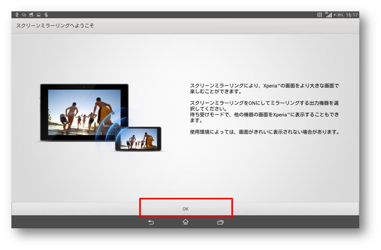Tap the 16:17 clock
The height and width of the screenshot is (250, 381).
pos(352,15)
